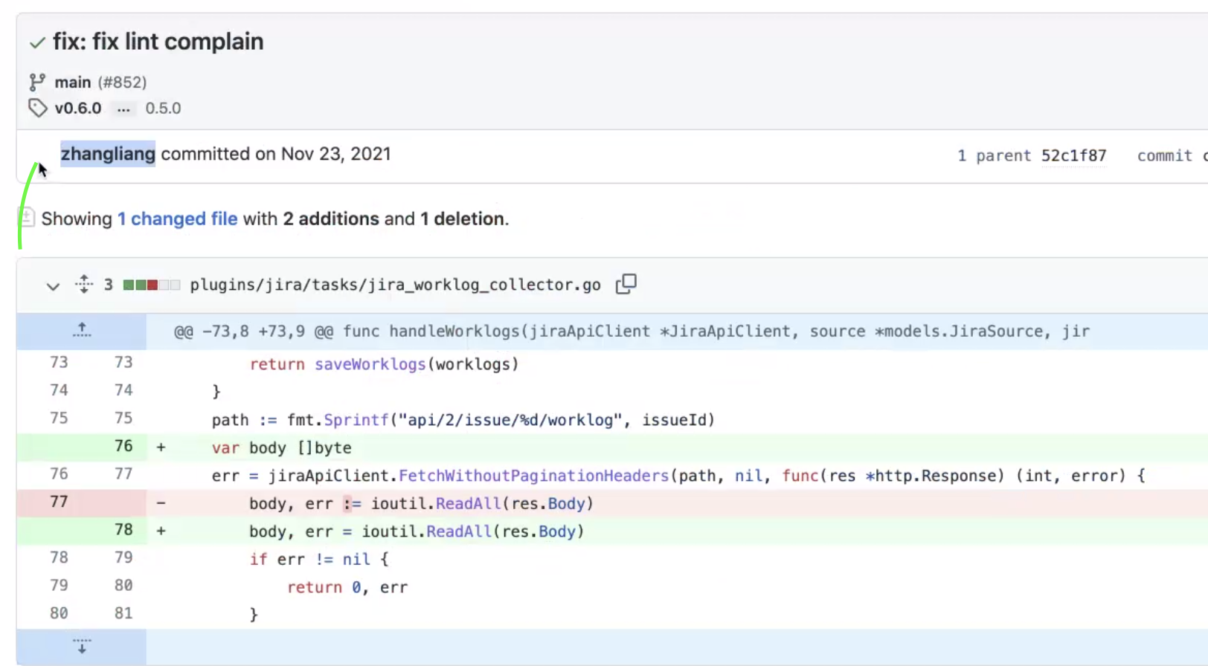Screen dimensions: 1208x666
Task: Select added line number 76
Action: 123,446
